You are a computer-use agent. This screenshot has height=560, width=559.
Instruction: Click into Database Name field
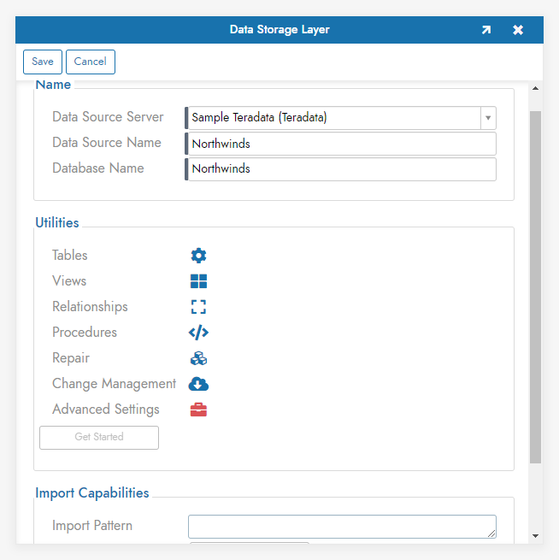(342, 169)
